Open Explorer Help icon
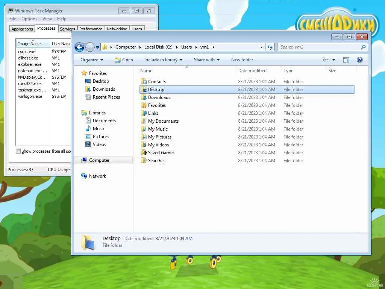The width and height of the screenshot is (385, 289). (360, 60)
